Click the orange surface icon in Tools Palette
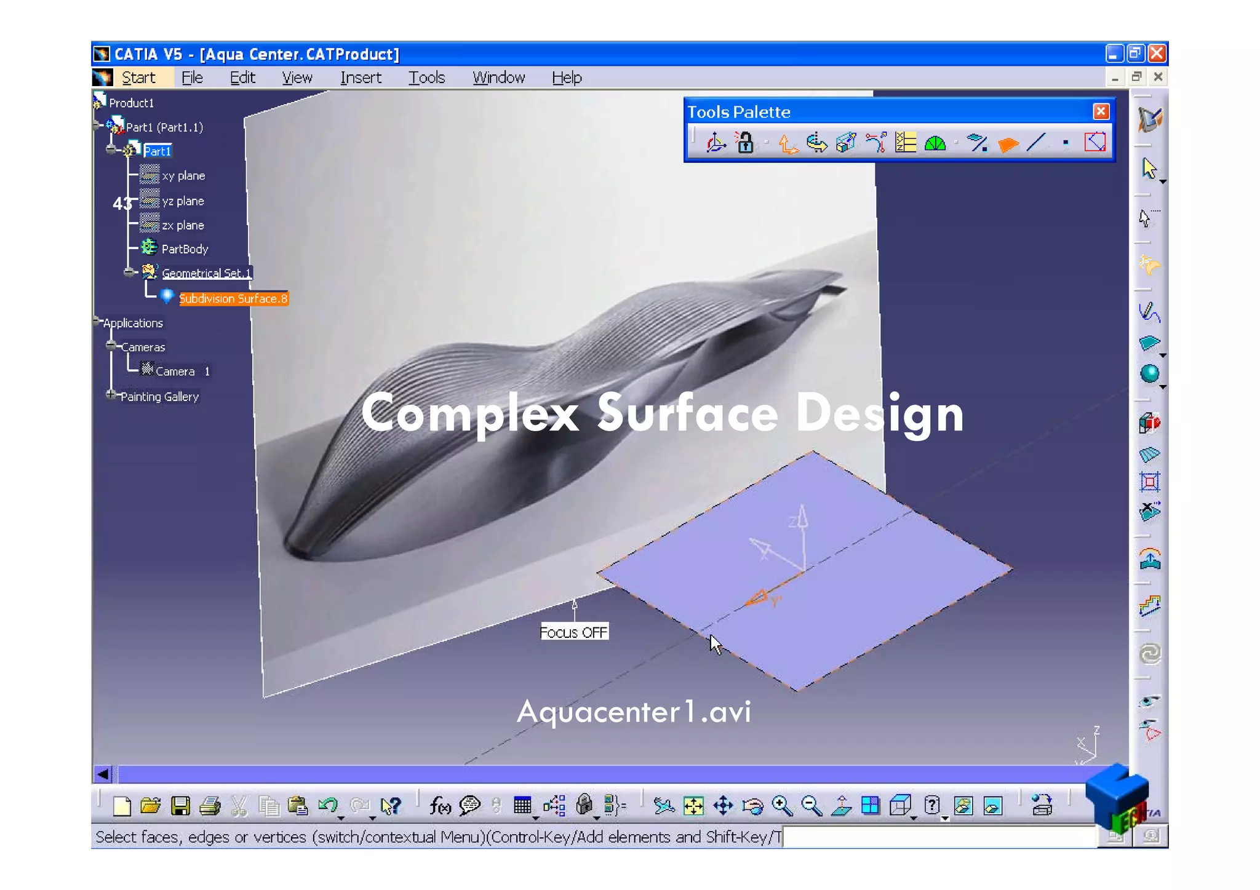 point(1008,145)
